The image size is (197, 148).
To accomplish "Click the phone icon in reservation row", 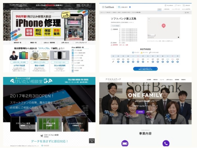I will coord(113,62).
